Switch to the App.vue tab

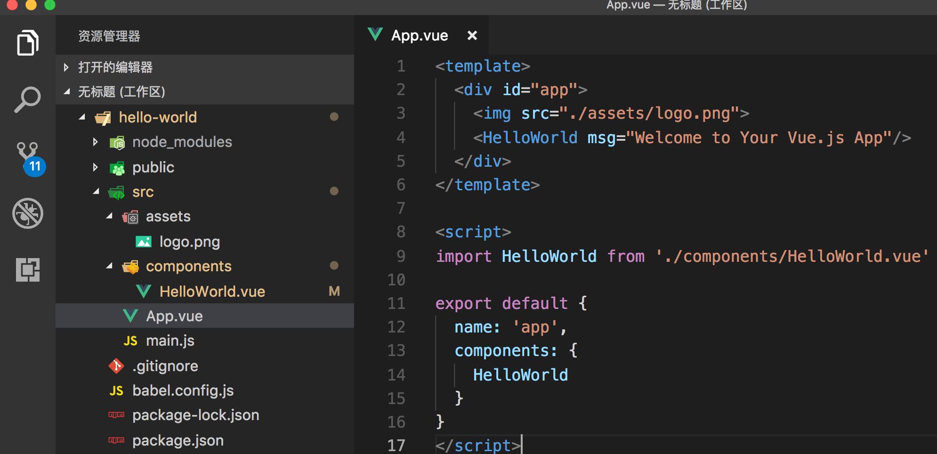(x=419, y=36)
